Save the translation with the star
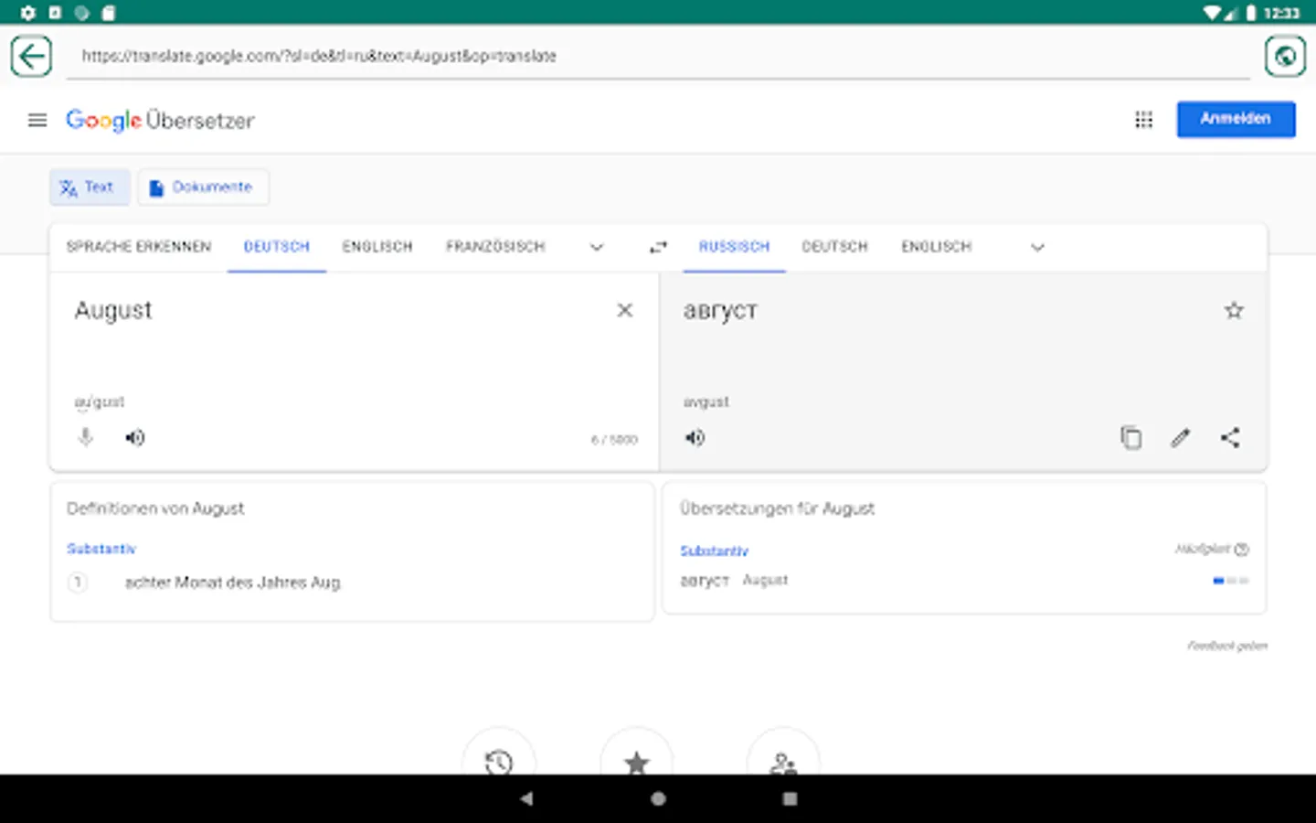Image resolution: width=1316 pixels, height=823 pixels. click(x=1234, y=311)
